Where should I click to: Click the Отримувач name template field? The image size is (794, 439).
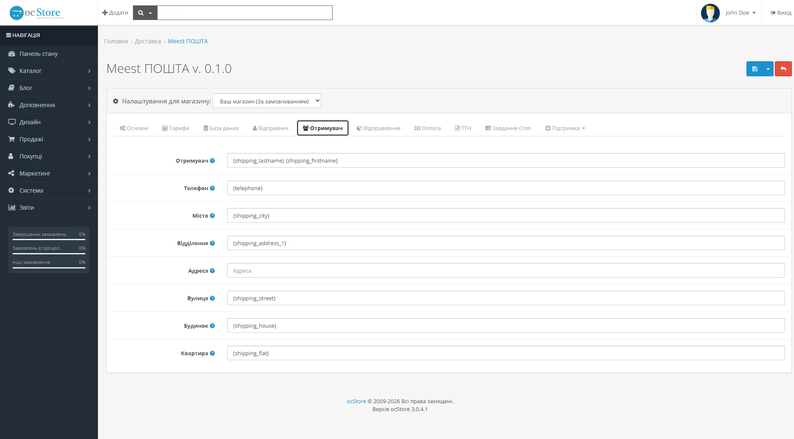click(x=506, y=161)
